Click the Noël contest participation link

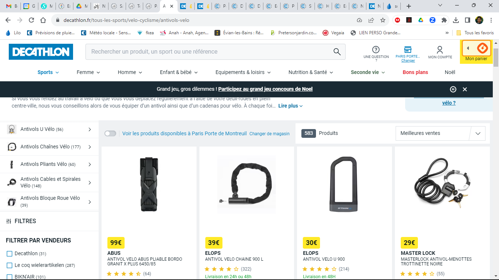(265, 89)
